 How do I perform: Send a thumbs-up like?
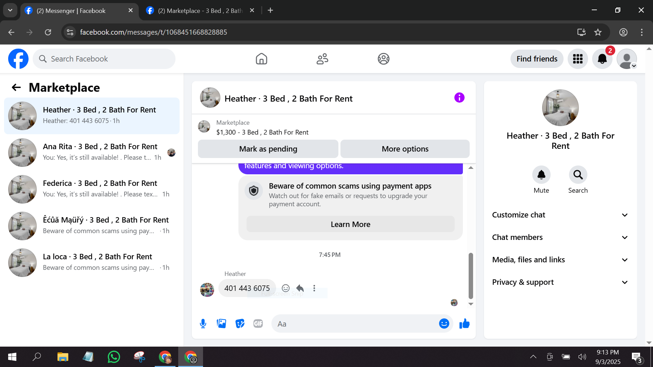pos(464,324)
